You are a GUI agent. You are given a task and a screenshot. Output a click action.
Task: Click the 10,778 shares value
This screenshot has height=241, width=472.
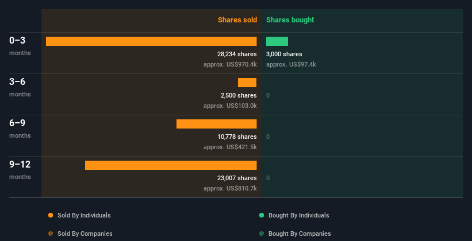click(237, 137)
